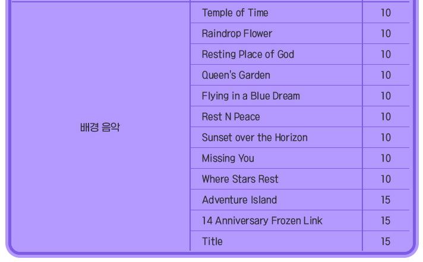Click the 15 value beside Title
This screenshot has width=423, height=262.
[x=386, y=241]
